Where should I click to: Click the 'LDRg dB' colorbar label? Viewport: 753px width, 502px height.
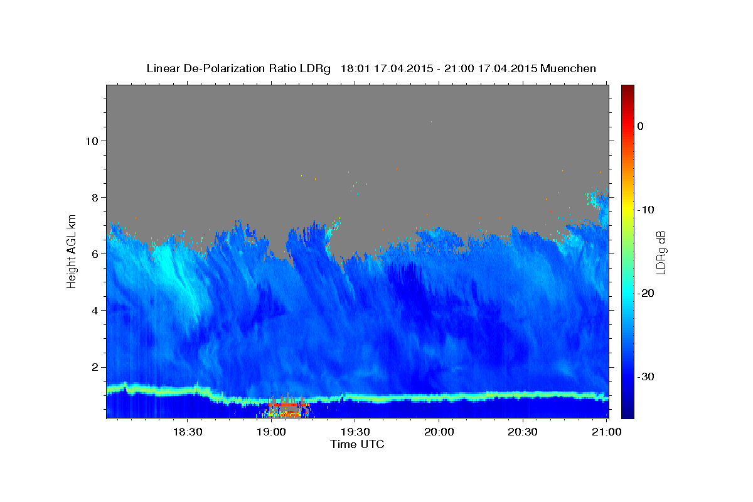pyautogui.click(x=661, y=252)
